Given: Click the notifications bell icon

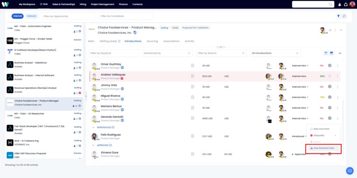Looking at the screenshot, I should [340, 4].
